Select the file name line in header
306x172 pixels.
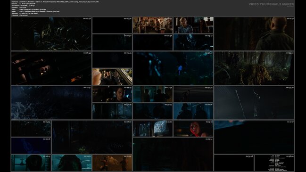(55, 2)
